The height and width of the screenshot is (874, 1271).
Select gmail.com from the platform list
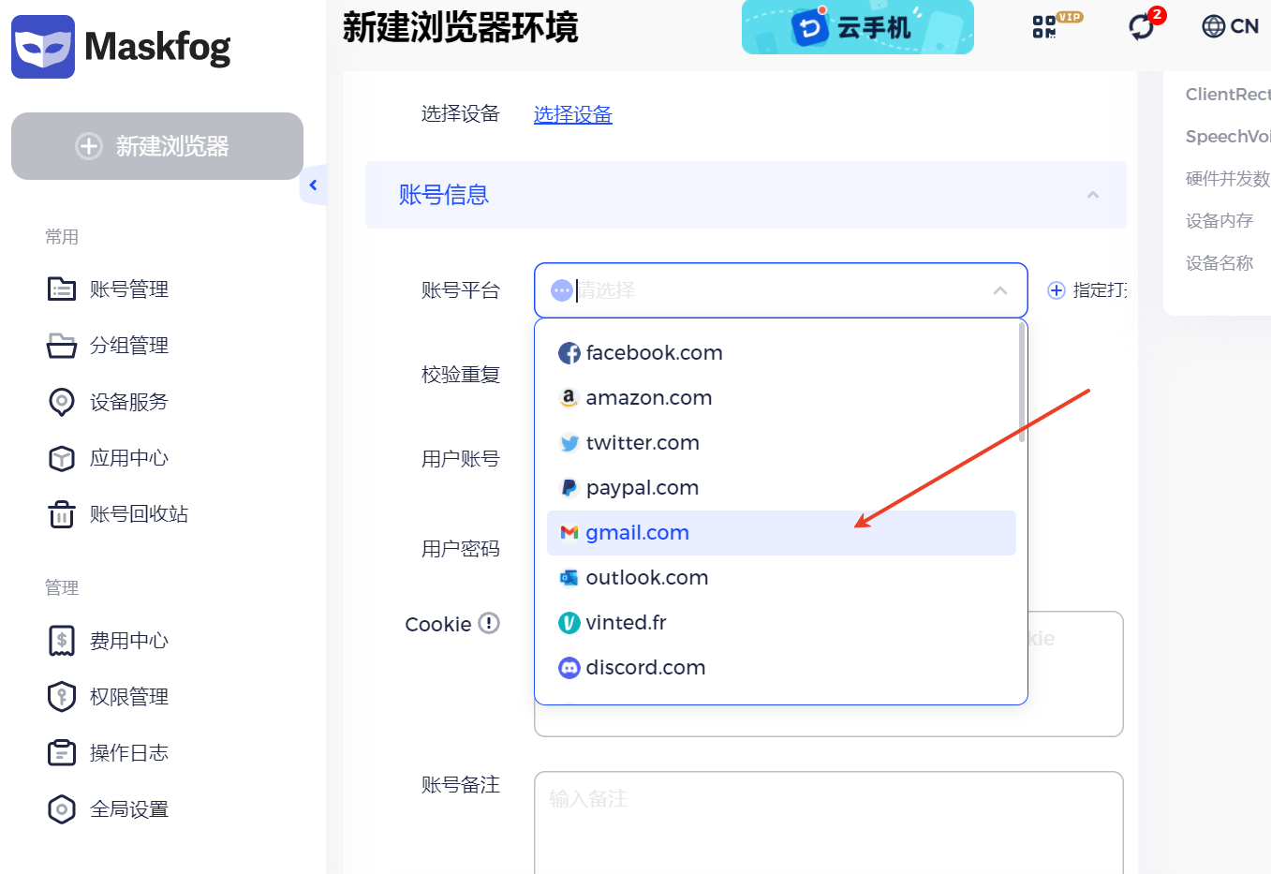(x=638, y=532)
